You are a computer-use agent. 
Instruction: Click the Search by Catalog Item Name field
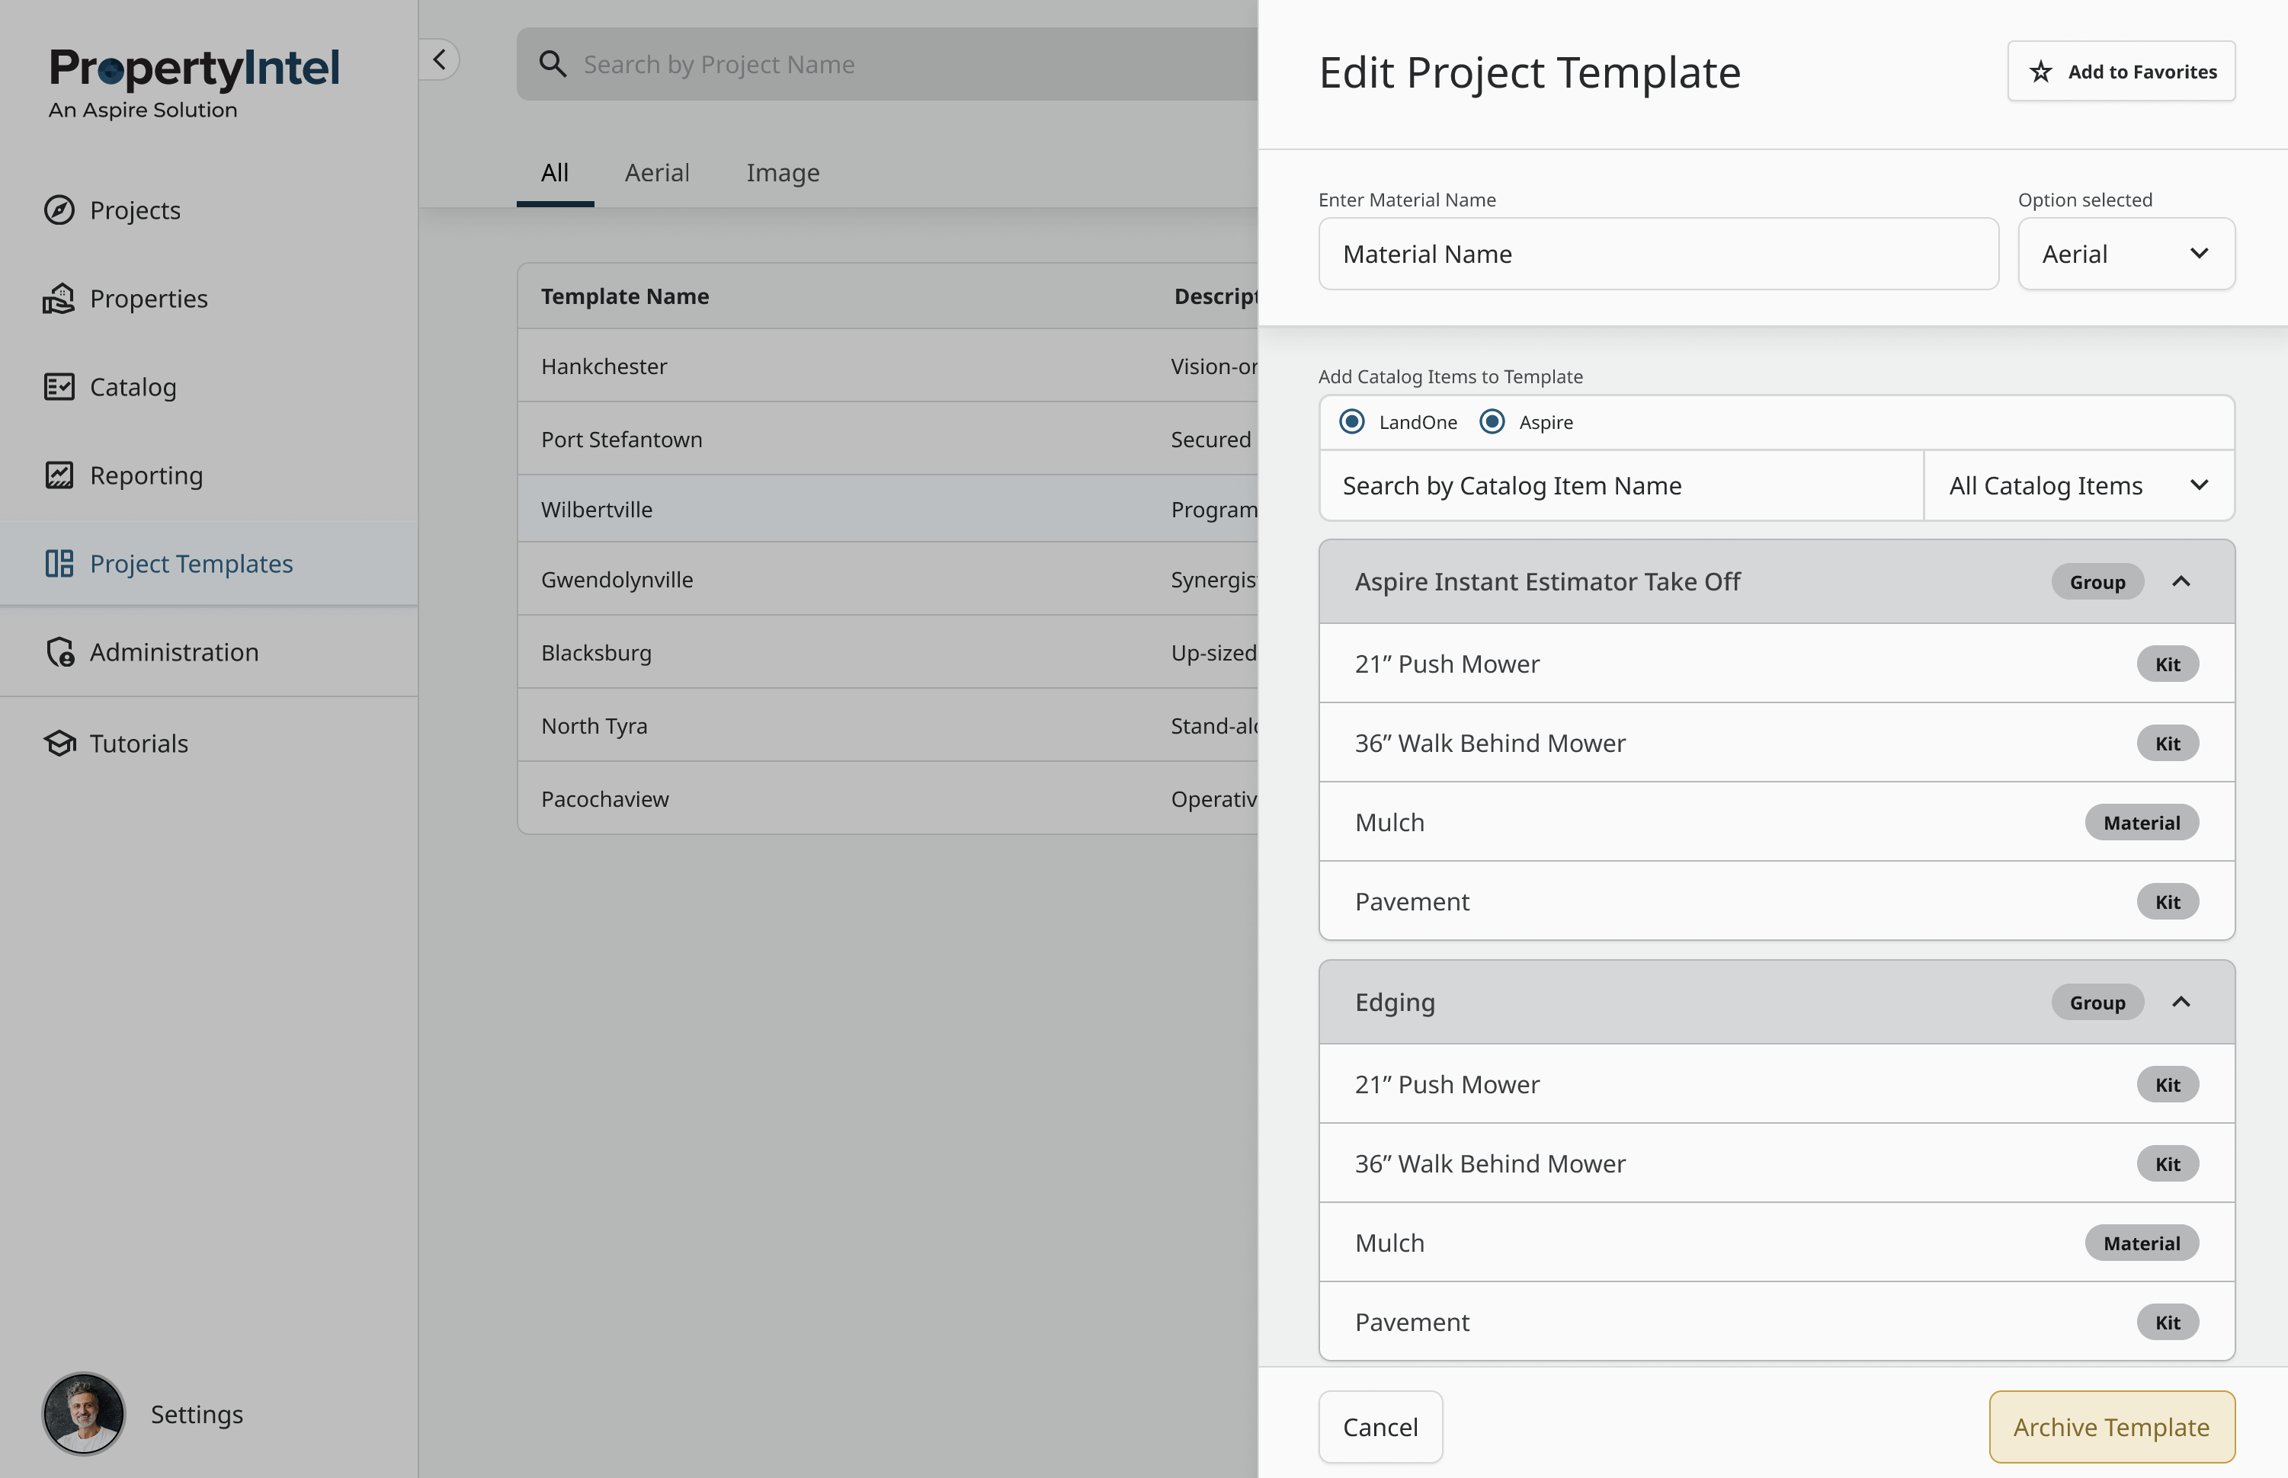pos(1620,485)
